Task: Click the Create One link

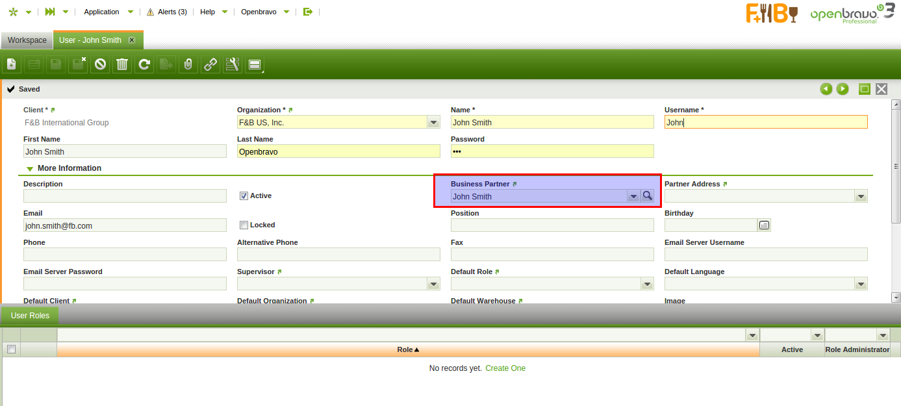Action: [x=505, y=368]
